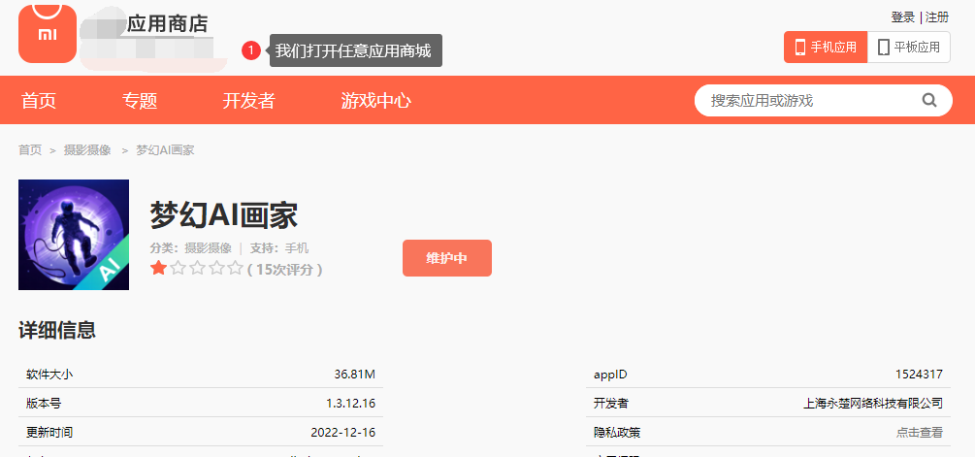Click the 更新时间 label
Viewport: 975px width, 457px height.
click(x=49, y=432)
